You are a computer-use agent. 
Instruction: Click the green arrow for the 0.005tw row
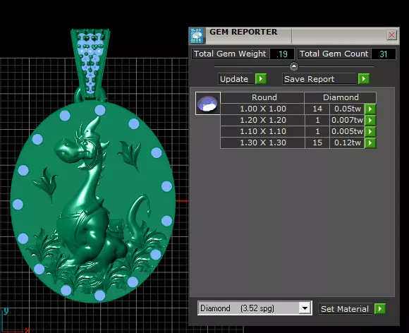pyautogui.click(x=370, y=131)
